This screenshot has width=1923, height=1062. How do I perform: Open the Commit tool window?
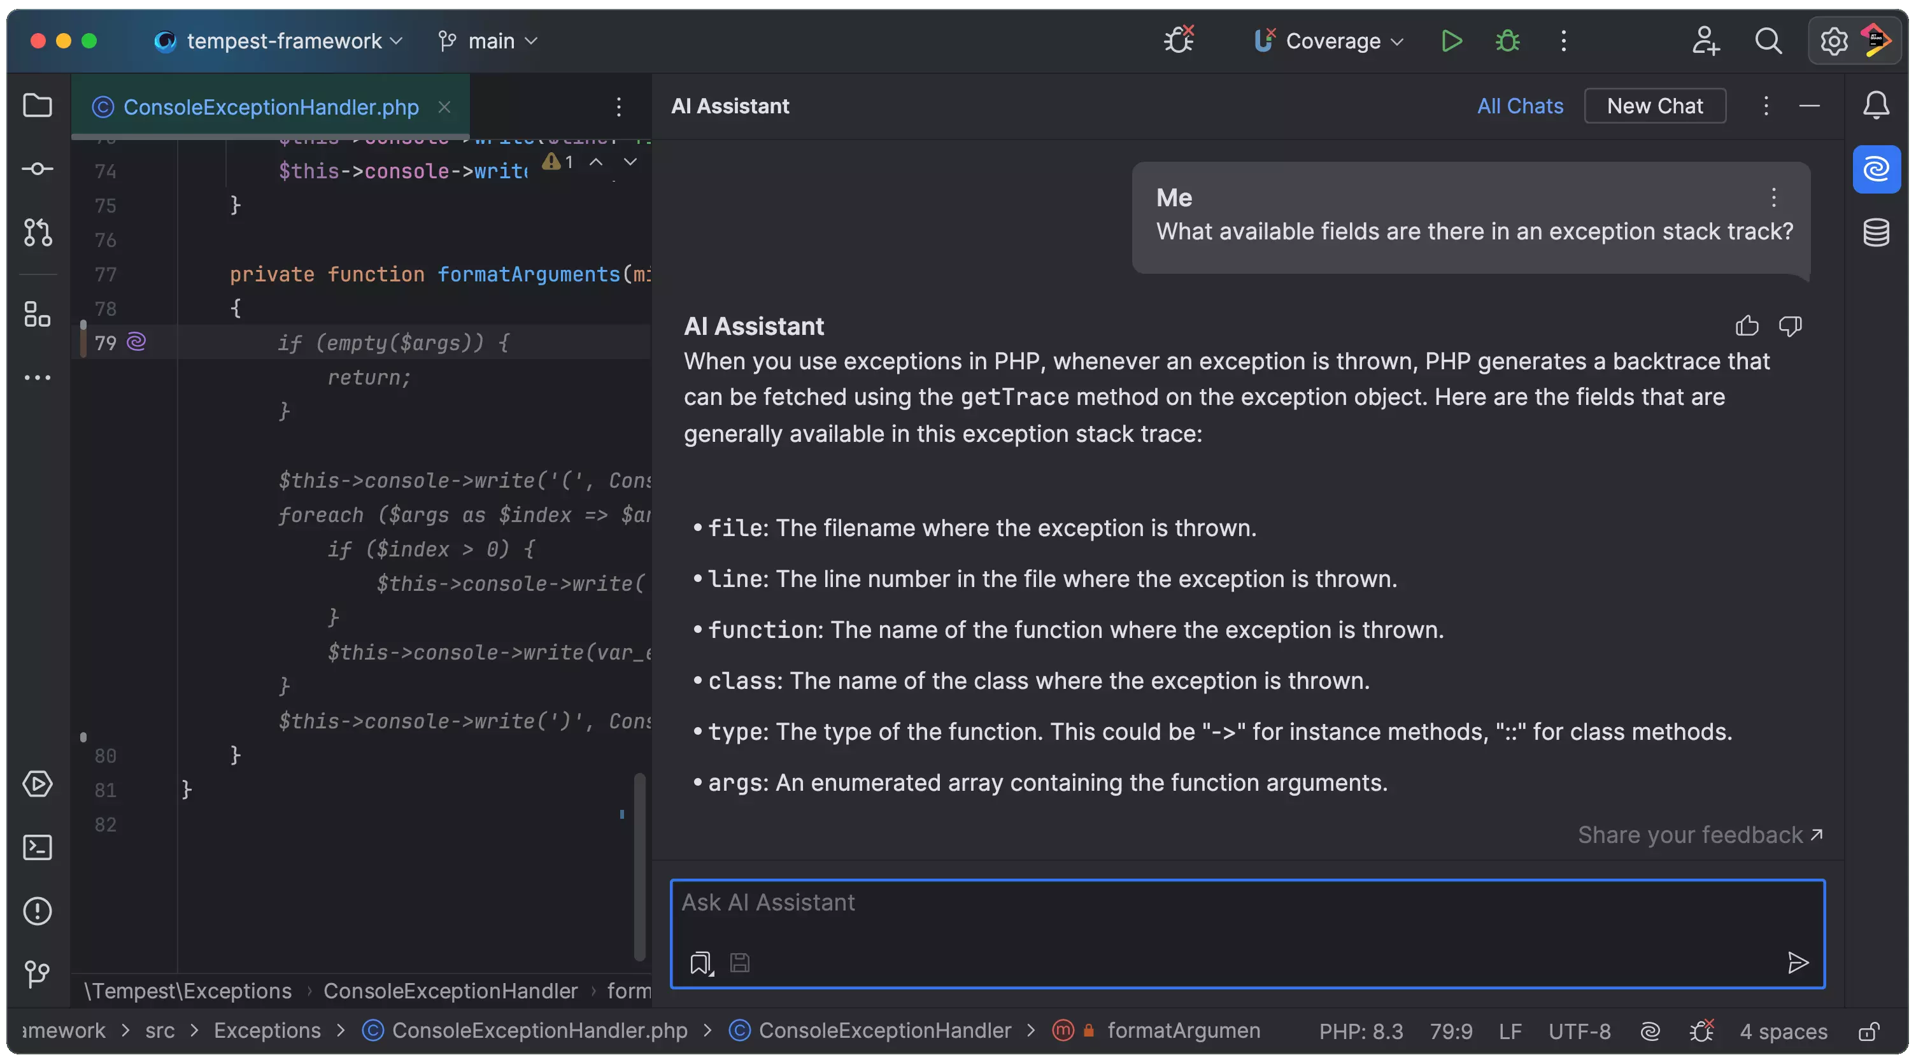click(38, 169)
